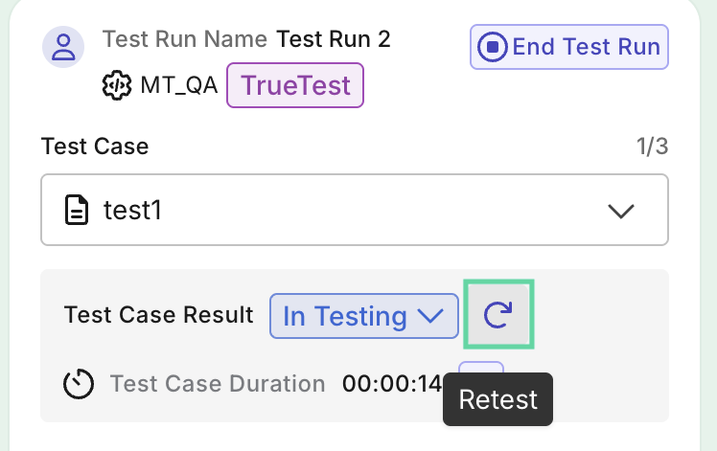Image resolution: width=717 pixels, height=451 pixels.
Task: Click the Test Case Result label
Action: tap(158, 315)
